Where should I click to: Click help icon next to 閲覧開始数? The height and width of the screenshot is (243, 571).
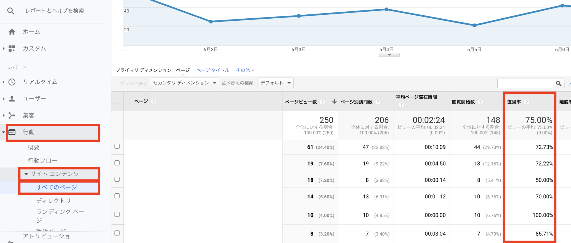pyautogui.click(x=480, y=102)
